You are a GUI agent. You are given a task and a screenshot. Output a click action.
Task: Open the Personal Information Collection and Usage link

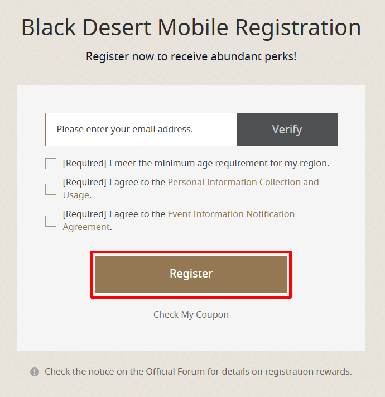pos(243,182)
